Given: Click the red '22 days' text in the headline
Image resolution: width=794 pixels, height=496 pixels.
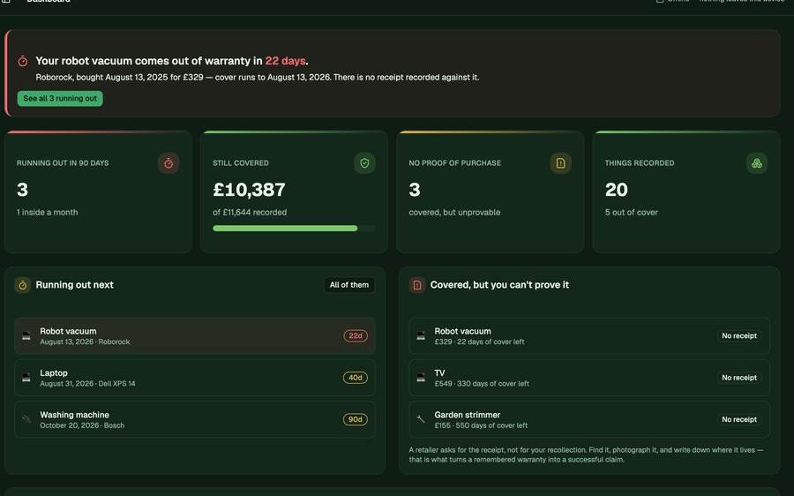Looking at the screenshot, I should pos(285,61).
